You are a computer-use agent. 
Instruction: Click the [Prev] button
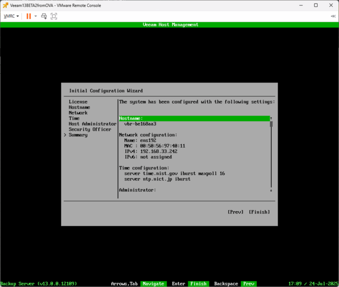[x=235, y=212]
